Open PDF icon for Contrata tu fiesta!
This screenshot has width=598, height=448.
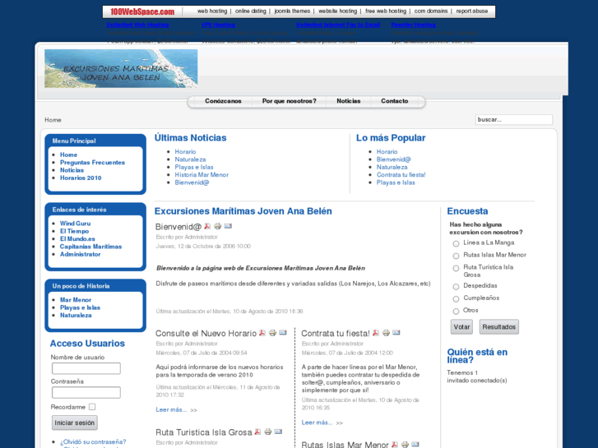pos(376,332)
